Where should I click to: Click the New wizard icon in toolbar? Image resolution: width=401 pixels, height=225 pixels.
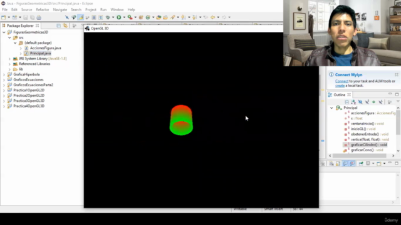click(x=4, y=17)
